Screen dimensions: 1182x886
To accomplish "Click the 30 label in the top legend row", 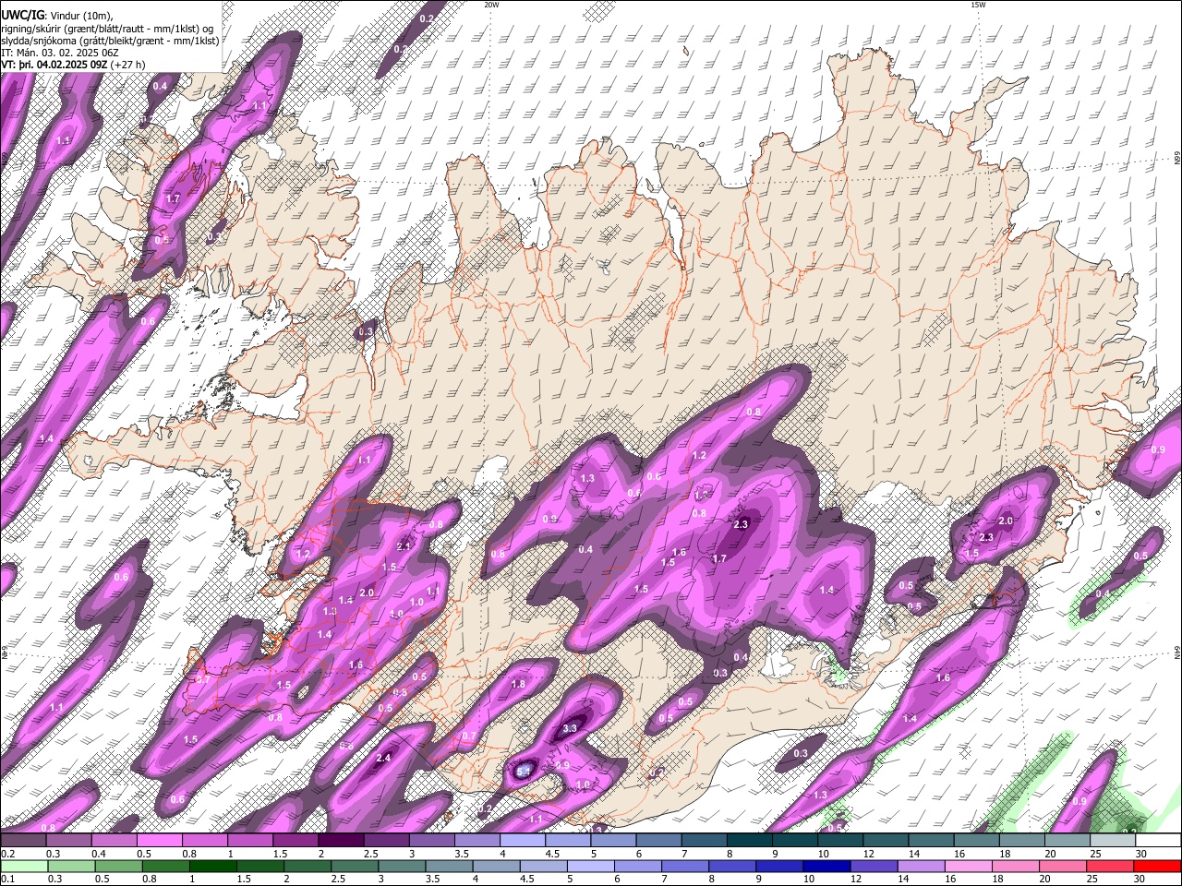I will coord(1141,854).
